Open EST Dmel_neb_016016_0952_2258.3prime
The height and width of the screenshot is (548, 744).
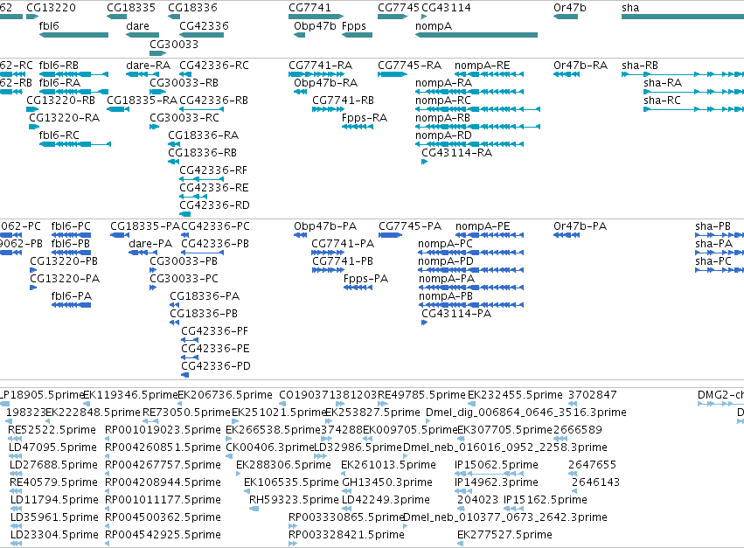pyautogui.click(x=504, y=447)
